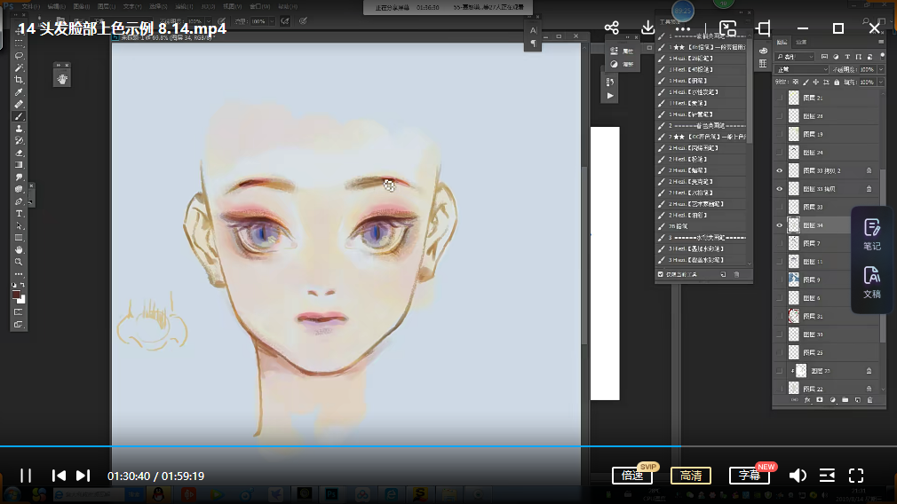
Task: Select the Eyedropper tool
Action: 19,92
